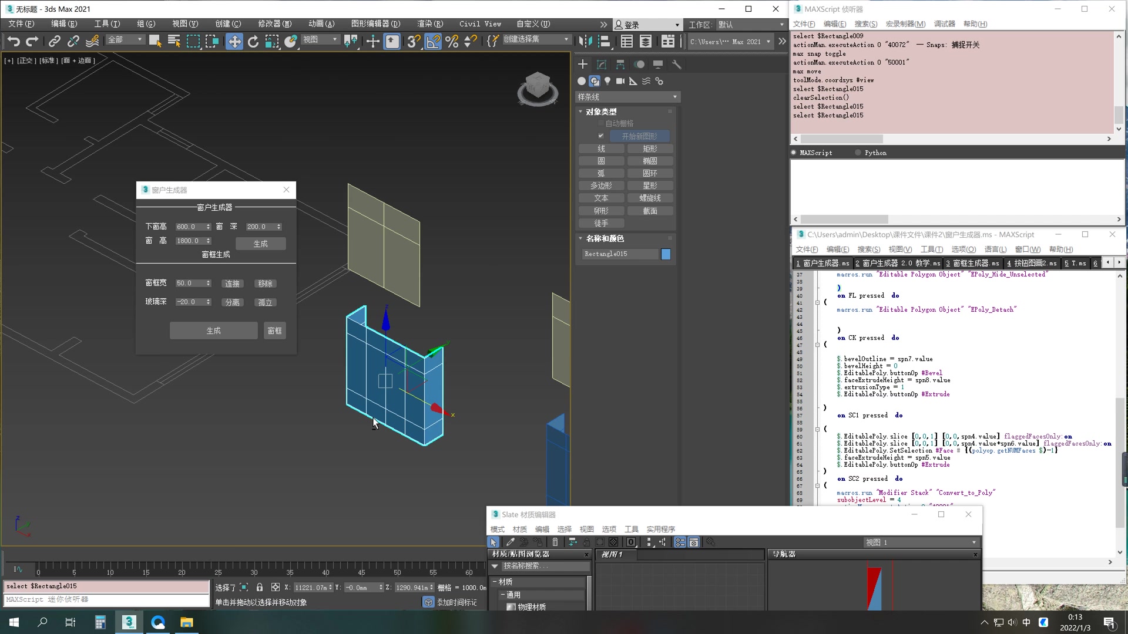Click the Undo arrow icon
This screenshot has width=1128, height=634.
point(14,41)
